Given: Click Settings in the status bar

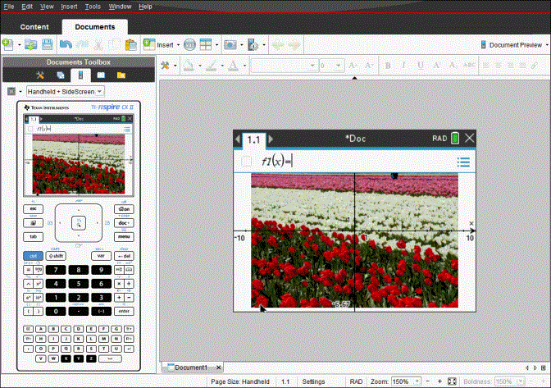Looking at the screenshot, I should [x=313, y=381].
